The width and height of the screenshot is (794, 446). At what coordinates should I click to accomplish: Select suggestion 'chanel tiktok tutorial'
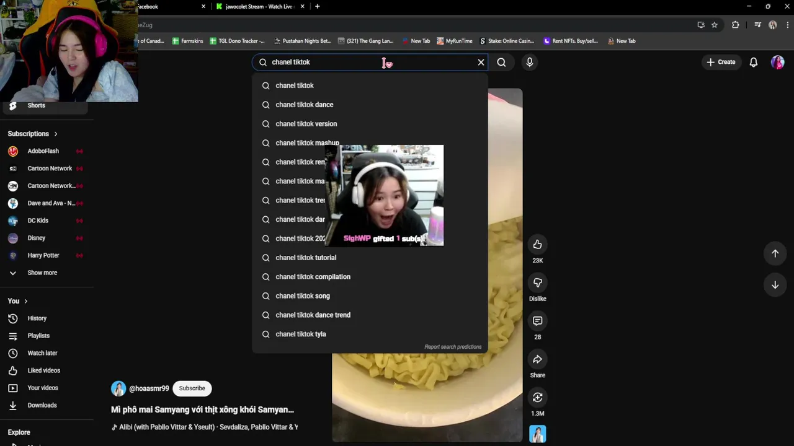(x=370, y=258)
